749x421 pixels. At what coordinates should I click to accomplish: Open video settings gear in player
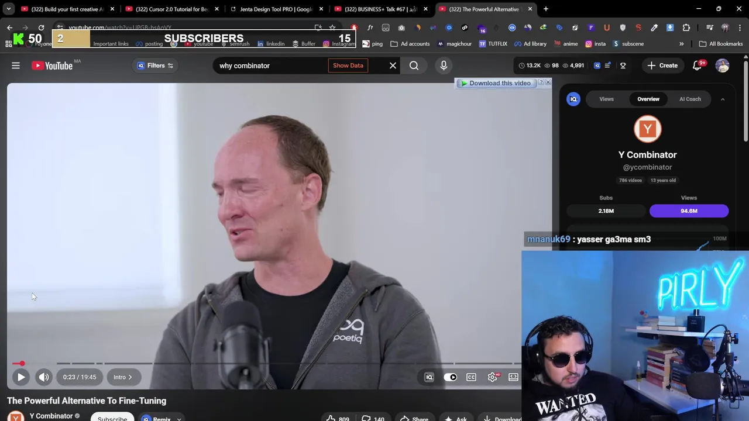[x=493, y=377]
